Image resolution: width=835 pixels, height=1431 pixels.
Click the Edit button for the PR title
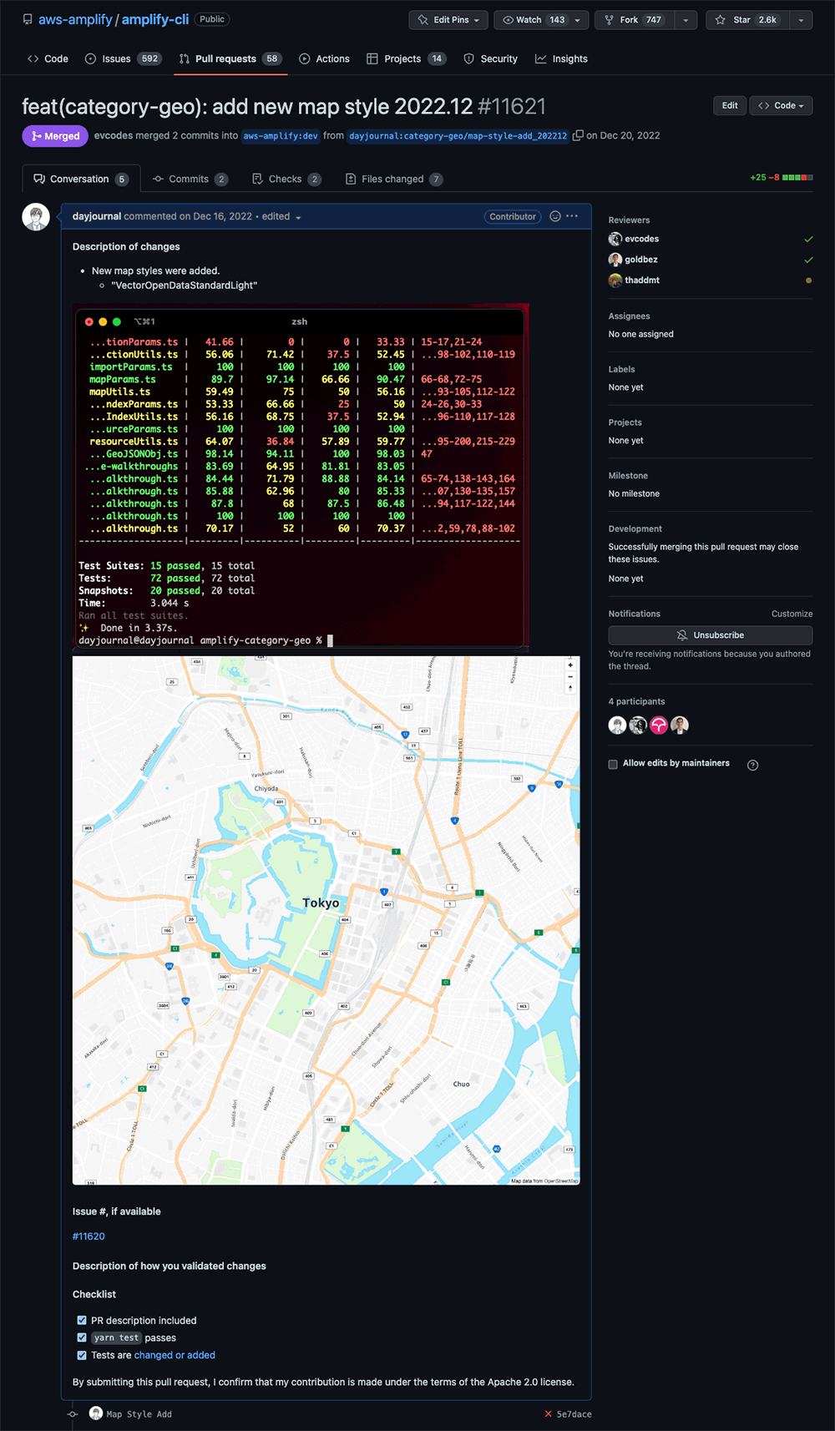(730, 105)
